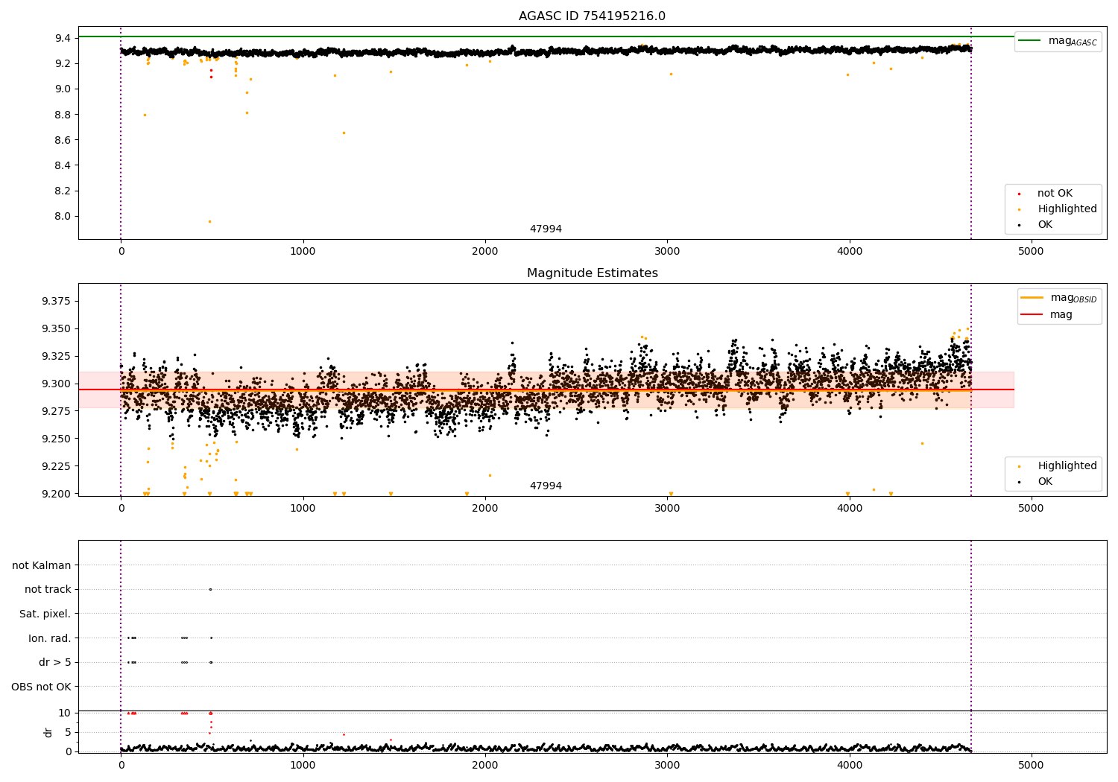
Task: Click the '8.6' y-tick in top plot
Action: (63, 140)
